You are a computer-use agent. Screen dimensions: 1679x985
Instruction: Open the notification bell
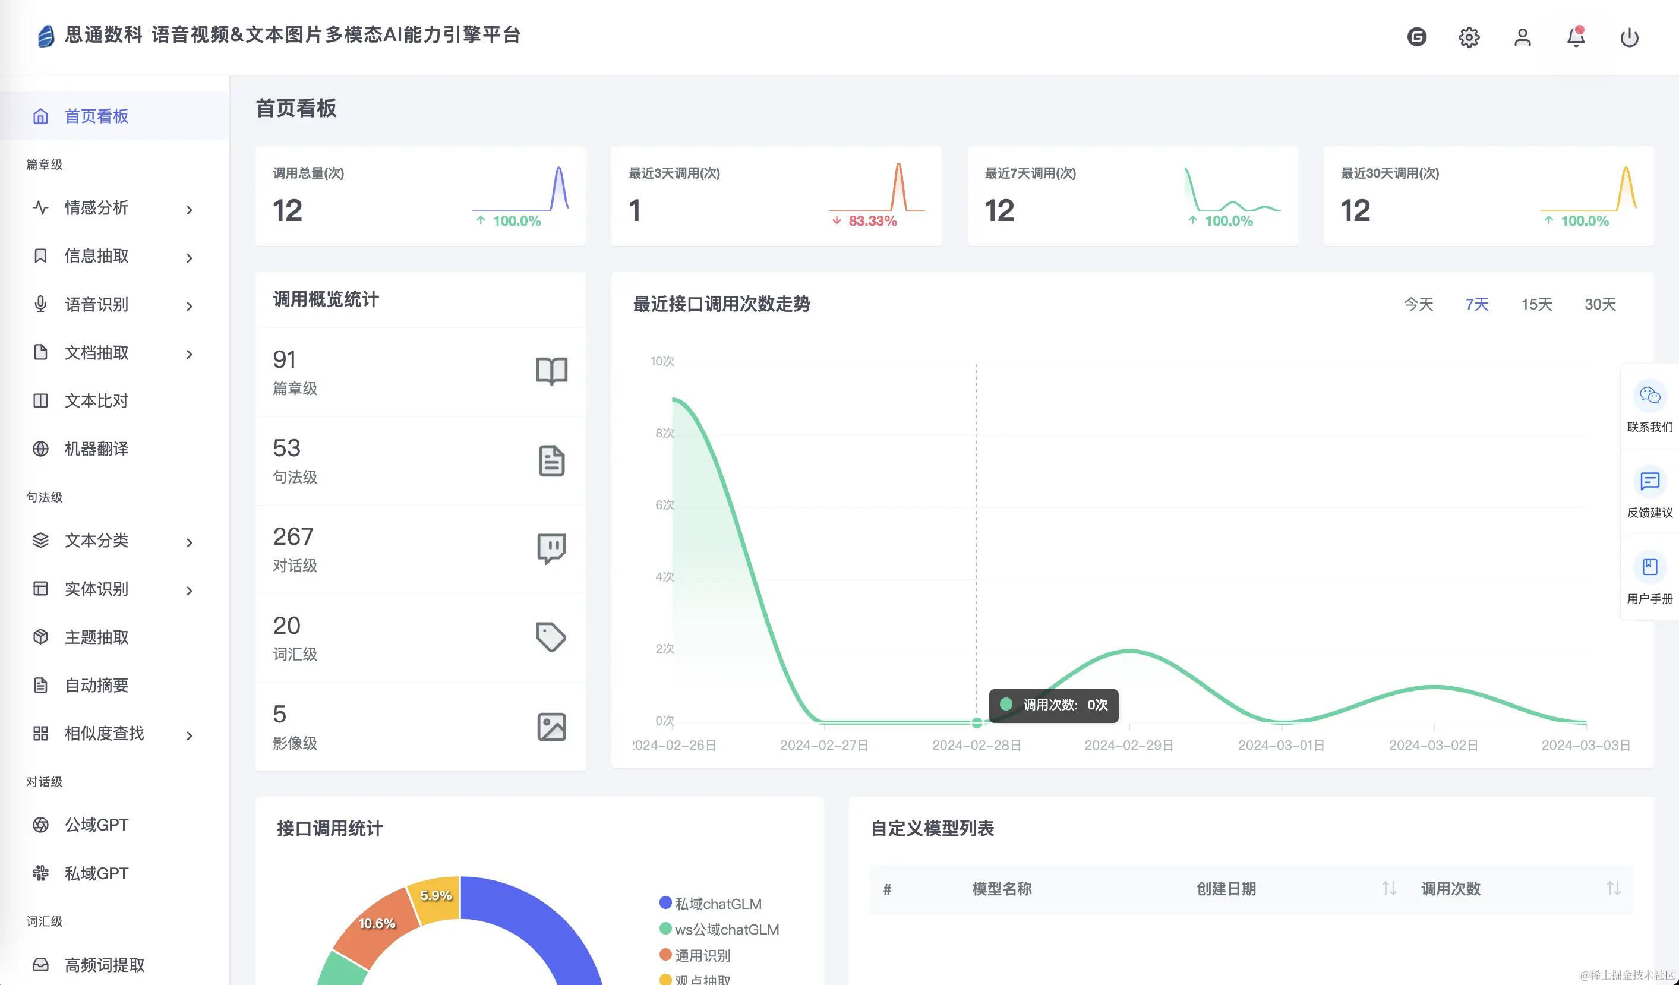tap(1575, 37)
